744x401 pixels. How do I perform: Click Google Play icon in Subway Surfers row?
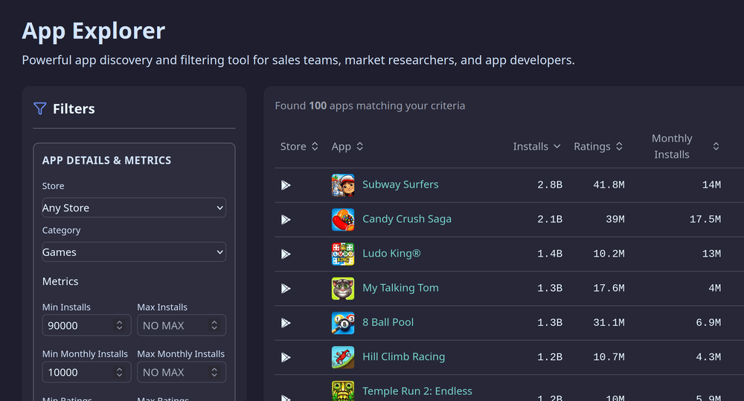(286, 185)
